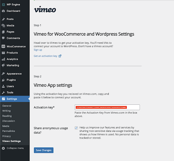Screen dimensions: 174x161
Task: Open the Media library icon
Action: [3, 25]
